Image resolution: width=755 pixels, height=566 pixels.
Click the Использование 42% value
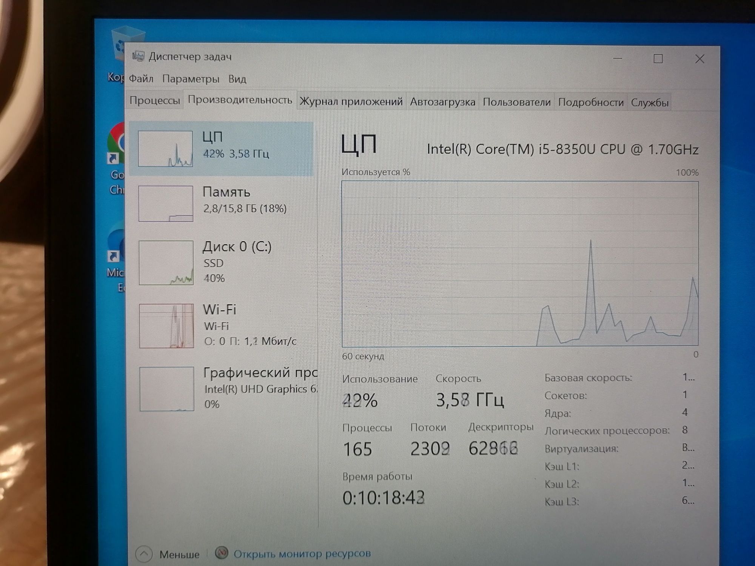(x=360, y=400)
